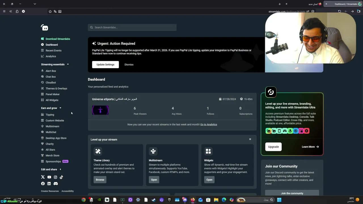
Task: Open Steam from the taskbar
Action: (153, 200)
